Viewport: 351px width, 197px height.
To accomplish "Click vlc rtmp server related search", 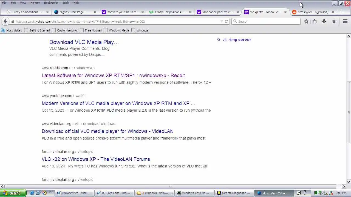I will (x=237, y=40).
